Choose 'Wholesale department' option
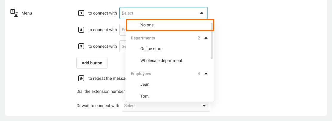The image size is (332, 121). pos(161,60)
